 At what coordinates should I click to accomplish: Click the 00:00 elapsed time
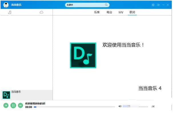point(29,107)
